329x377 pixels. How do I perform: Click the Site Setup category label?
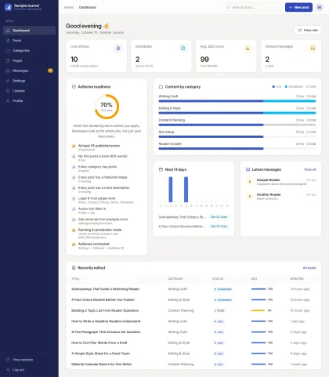click(166, 132)
